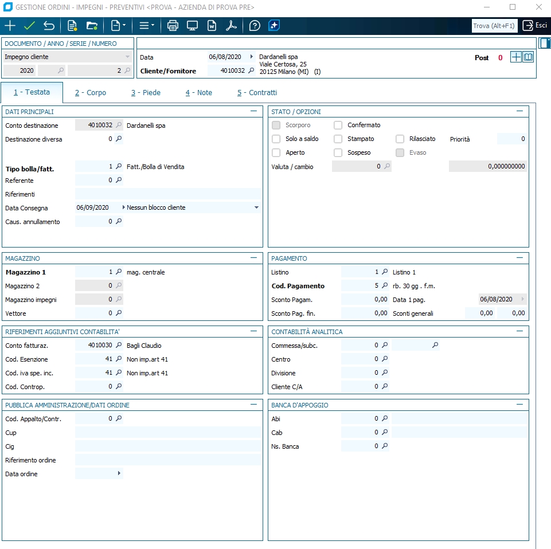Enable the Confermato checkbox
Image resolution: width=551 pixels, height=549 pixels.
click(x=338, y=125)
